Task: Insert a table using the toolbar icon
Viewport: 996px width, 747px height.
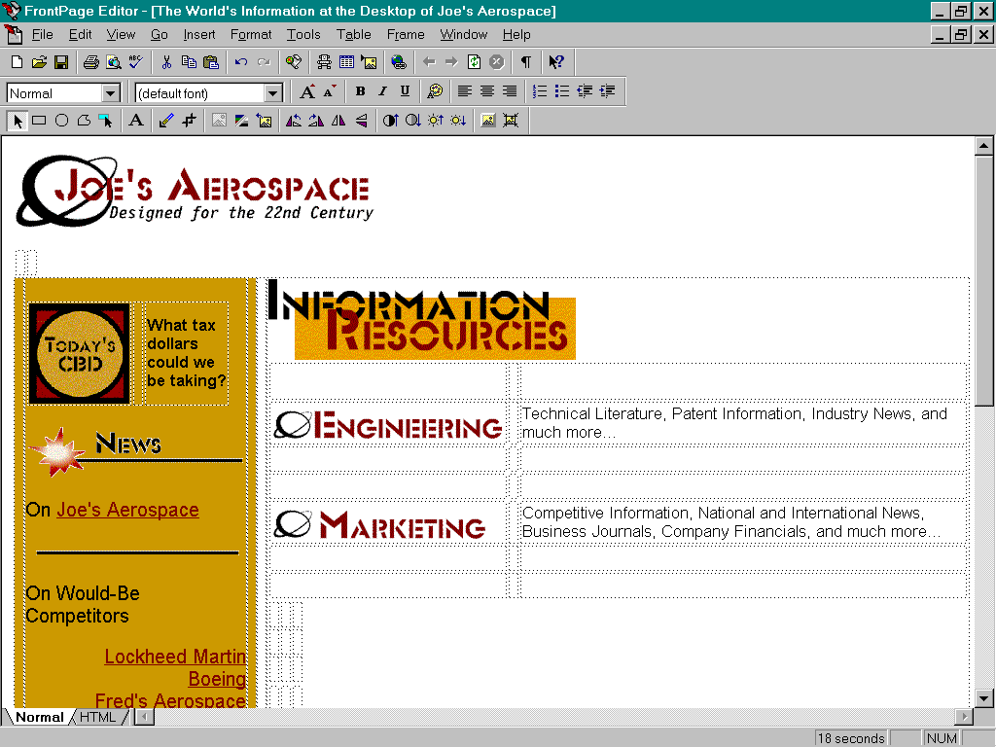Action: click(x=346, y=61)
